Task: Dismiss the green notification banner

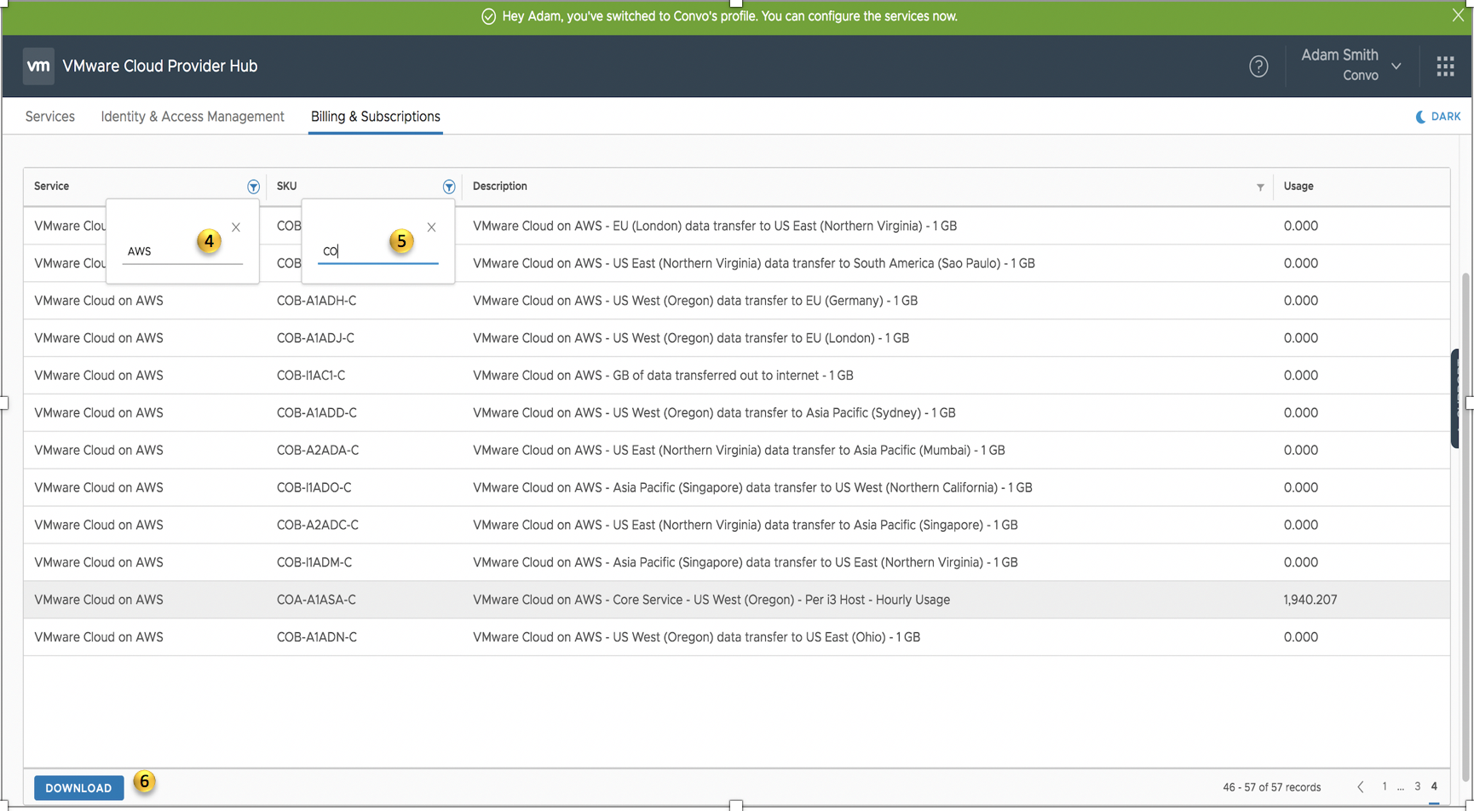Action: pyautogui.click(x=1458, y=15)
